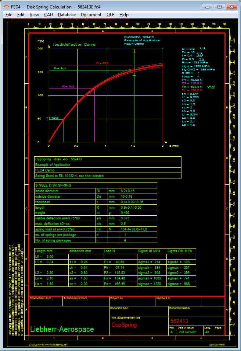Click 'Rm = 1733 MPa' in the parameter list
This screenshot has width=241, height=351.
[195, 62]
